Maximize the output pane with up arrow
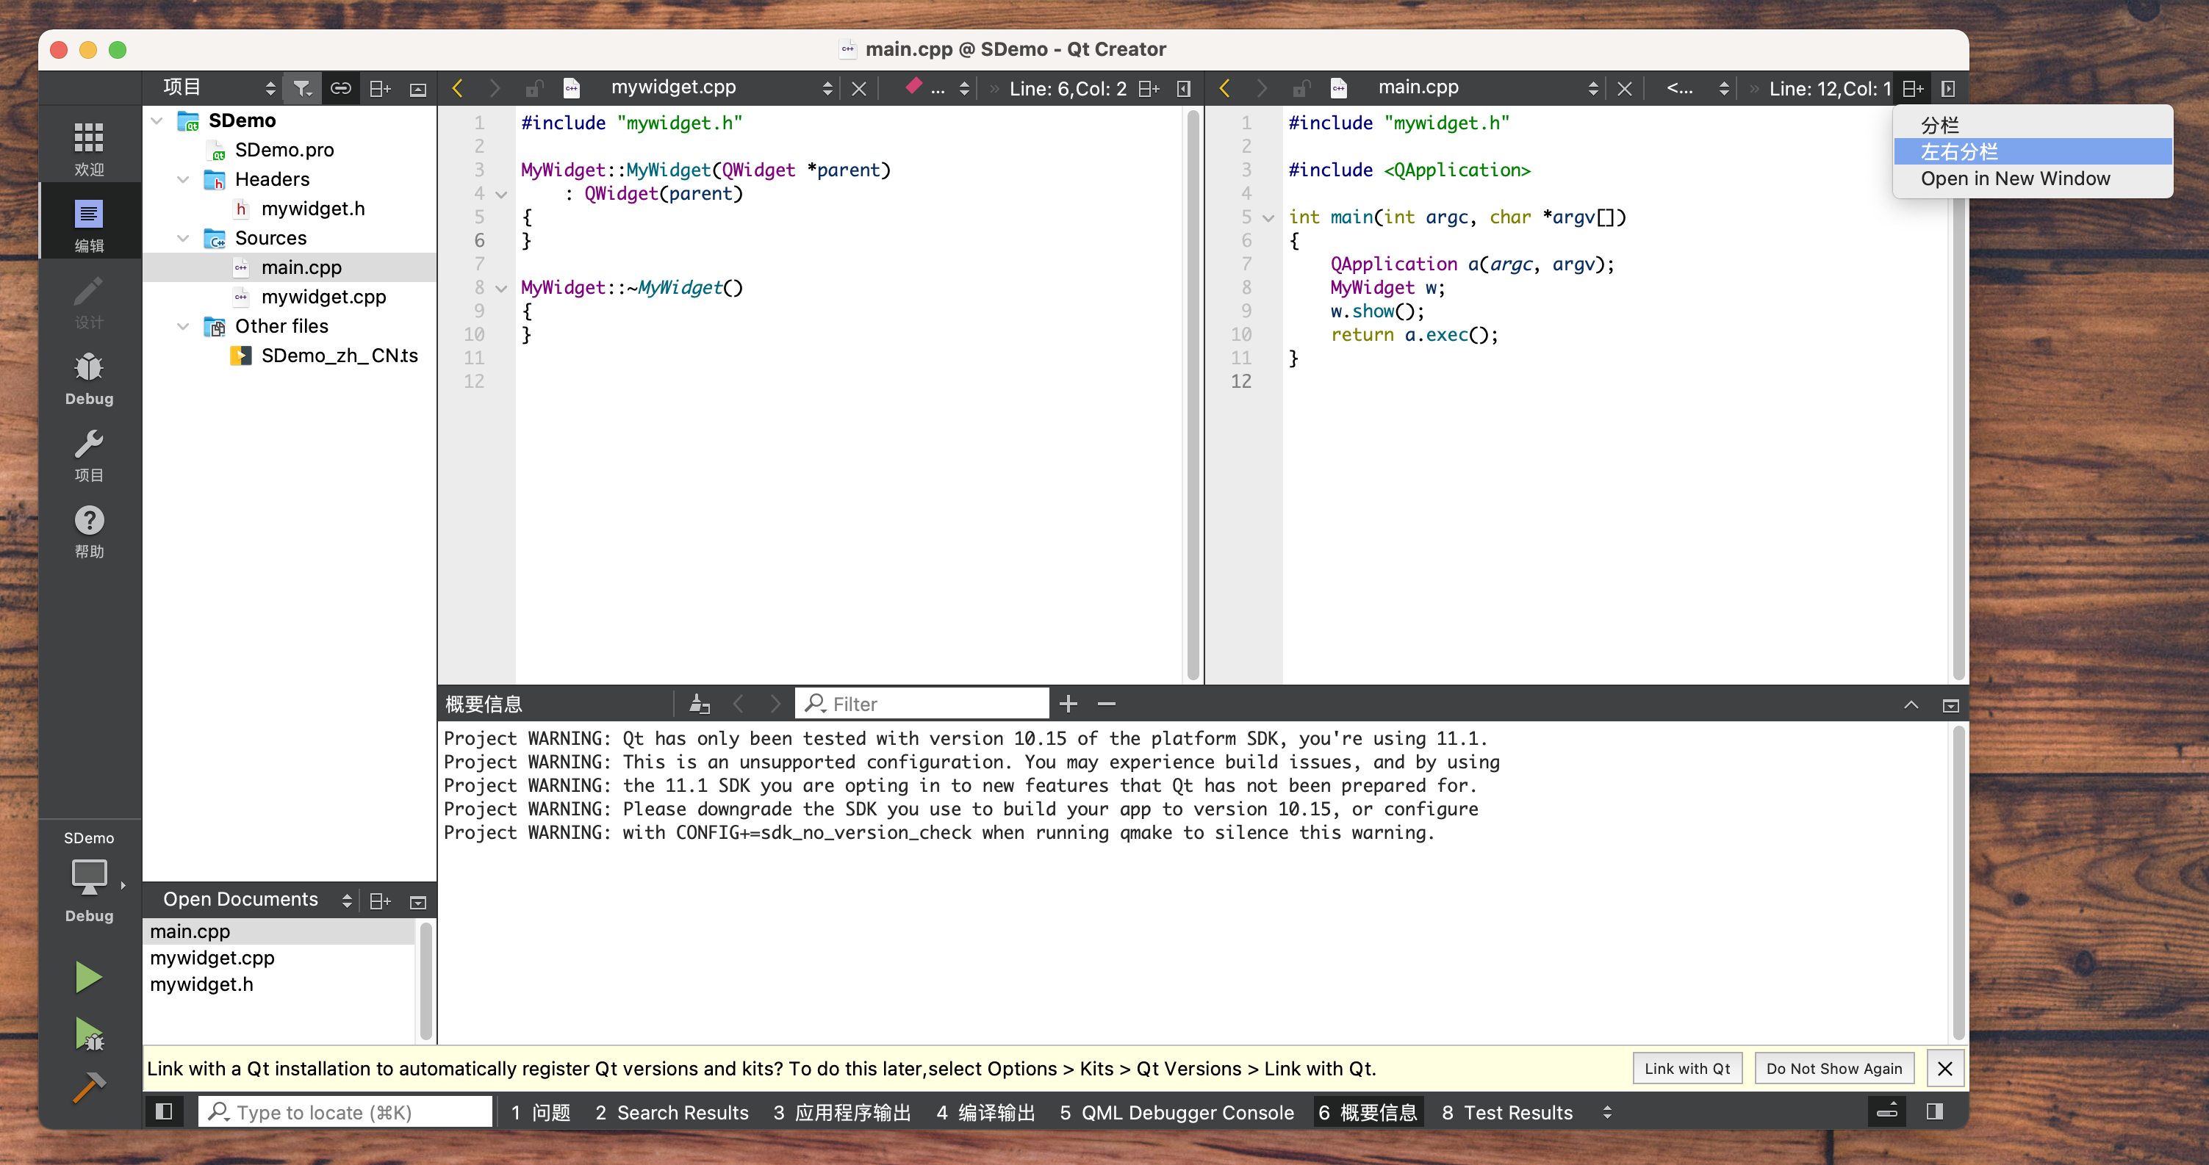2209x1165 pixels. click(1911, 704)
